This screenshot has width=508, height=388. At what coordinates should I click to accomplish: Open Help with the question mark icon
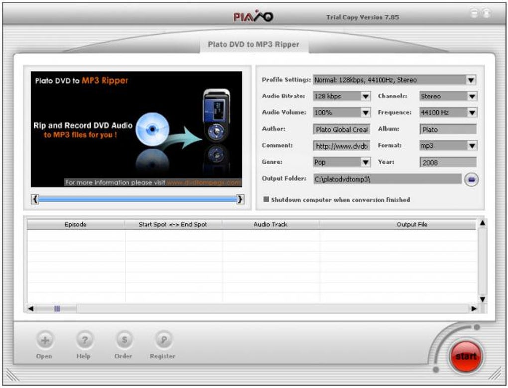pyautogui.click(x=85, y=340)
